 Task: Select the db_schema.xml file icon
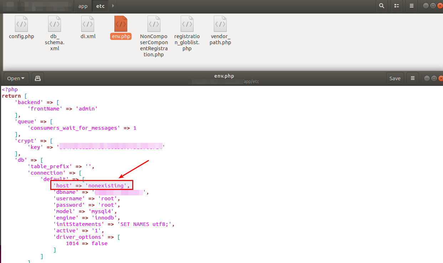[54, 27]
